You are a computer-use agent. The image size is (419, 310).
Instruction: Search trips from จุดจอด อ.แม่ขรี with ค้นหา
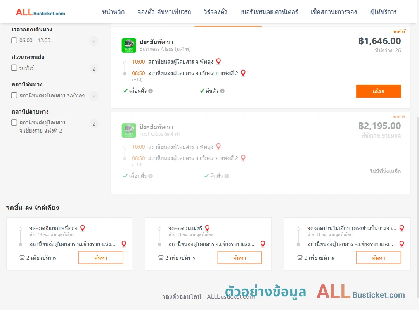240,258
